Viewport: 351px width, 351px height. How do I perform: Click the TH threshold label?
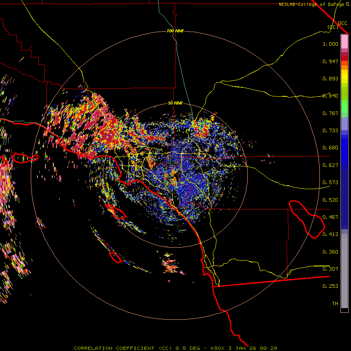tap(335, 304)
